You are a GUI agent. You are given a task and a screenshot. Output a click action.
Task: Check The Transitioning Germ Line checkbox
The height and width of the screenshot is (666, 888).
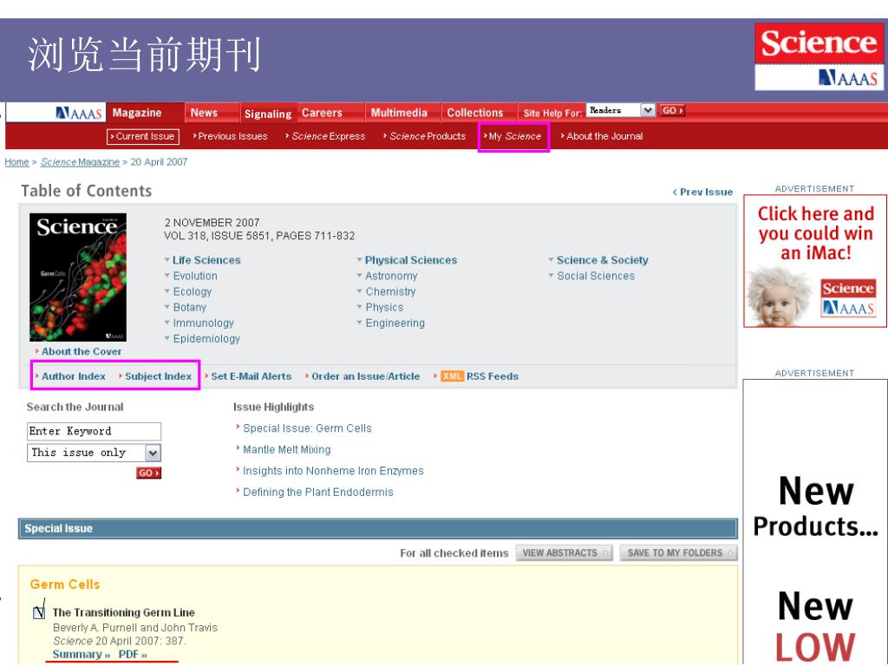(39, 612)
